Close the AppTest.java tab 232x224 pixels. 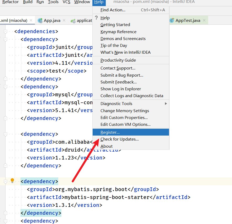204,21
